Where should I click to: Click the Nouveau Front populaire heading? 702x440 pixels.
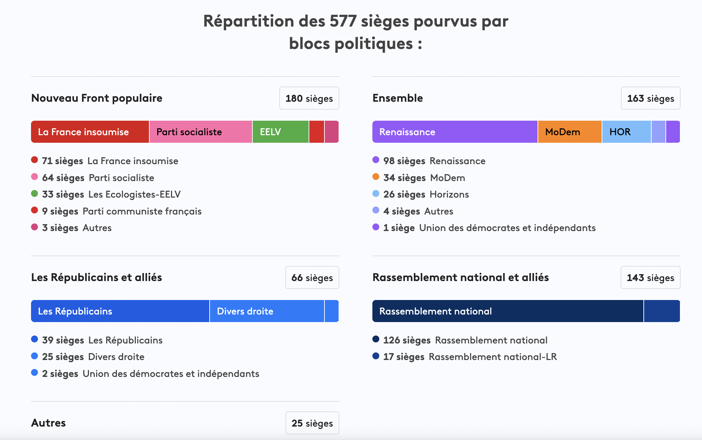[97, 98]
